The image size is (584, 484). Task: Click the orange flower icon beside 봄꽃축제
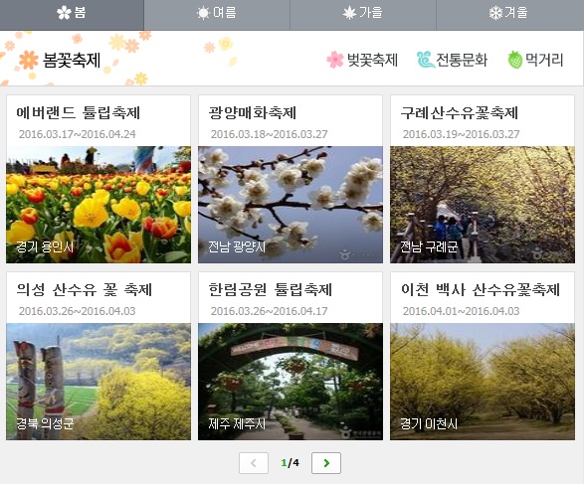coord(29,60)
